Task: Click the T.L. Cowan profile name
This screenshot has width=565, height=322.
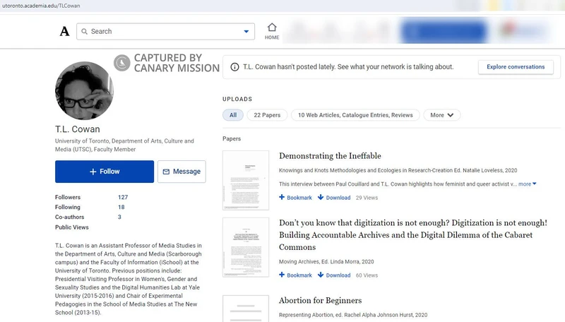Action: click(78, 129)
